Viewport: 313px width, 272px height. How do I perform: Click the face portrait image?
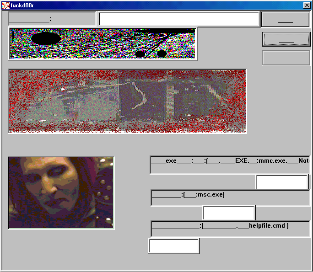tap(61, 192)
